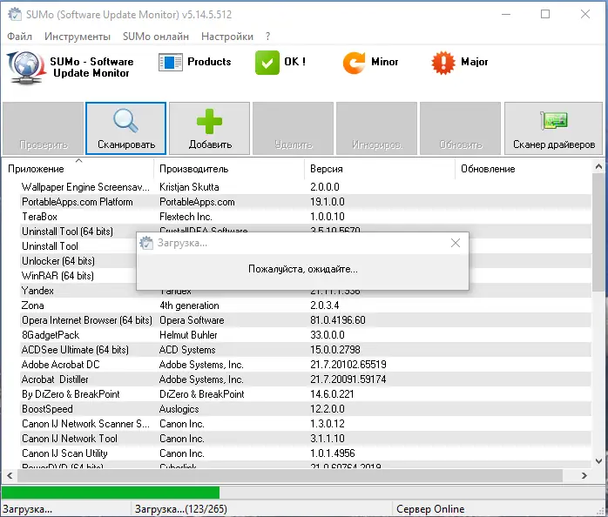
Task: Click the green OK checkmark icon
Action: [267, 63]
